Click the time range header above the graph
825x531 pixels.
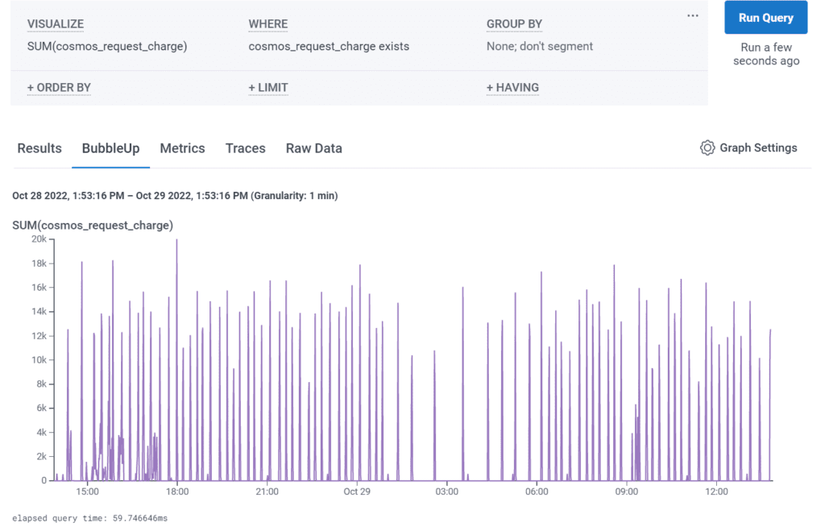[175, 196]
